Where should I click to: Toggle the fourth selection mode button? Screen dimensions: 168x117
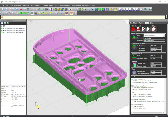[x=148, y=29]
